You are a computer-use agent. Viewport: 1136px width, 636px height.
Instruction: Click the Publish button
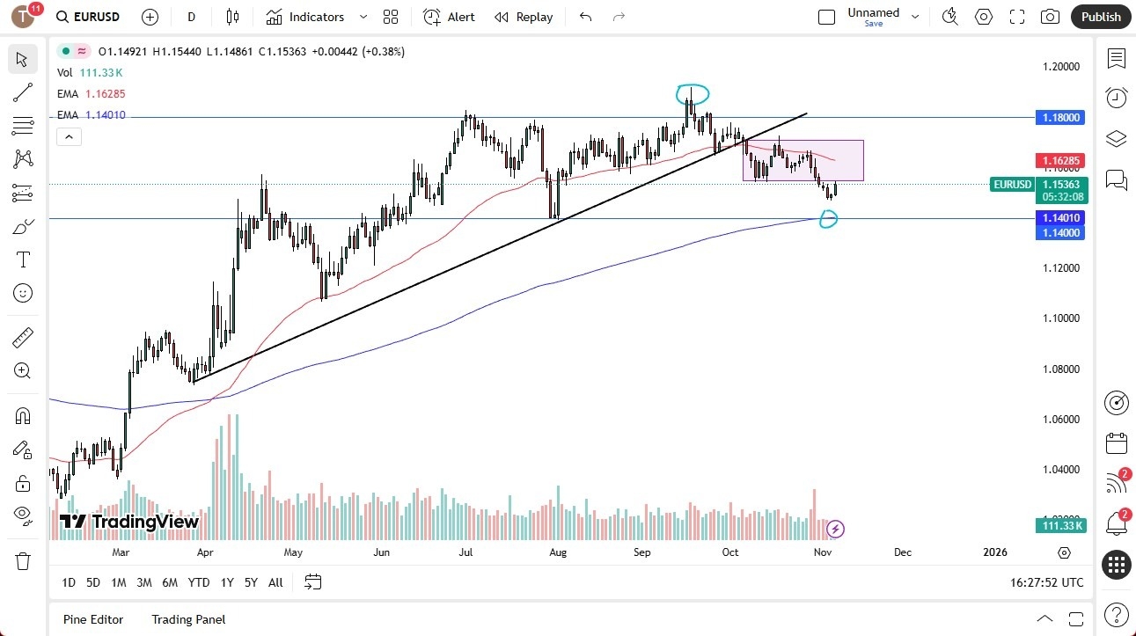tap(1100, 16)
